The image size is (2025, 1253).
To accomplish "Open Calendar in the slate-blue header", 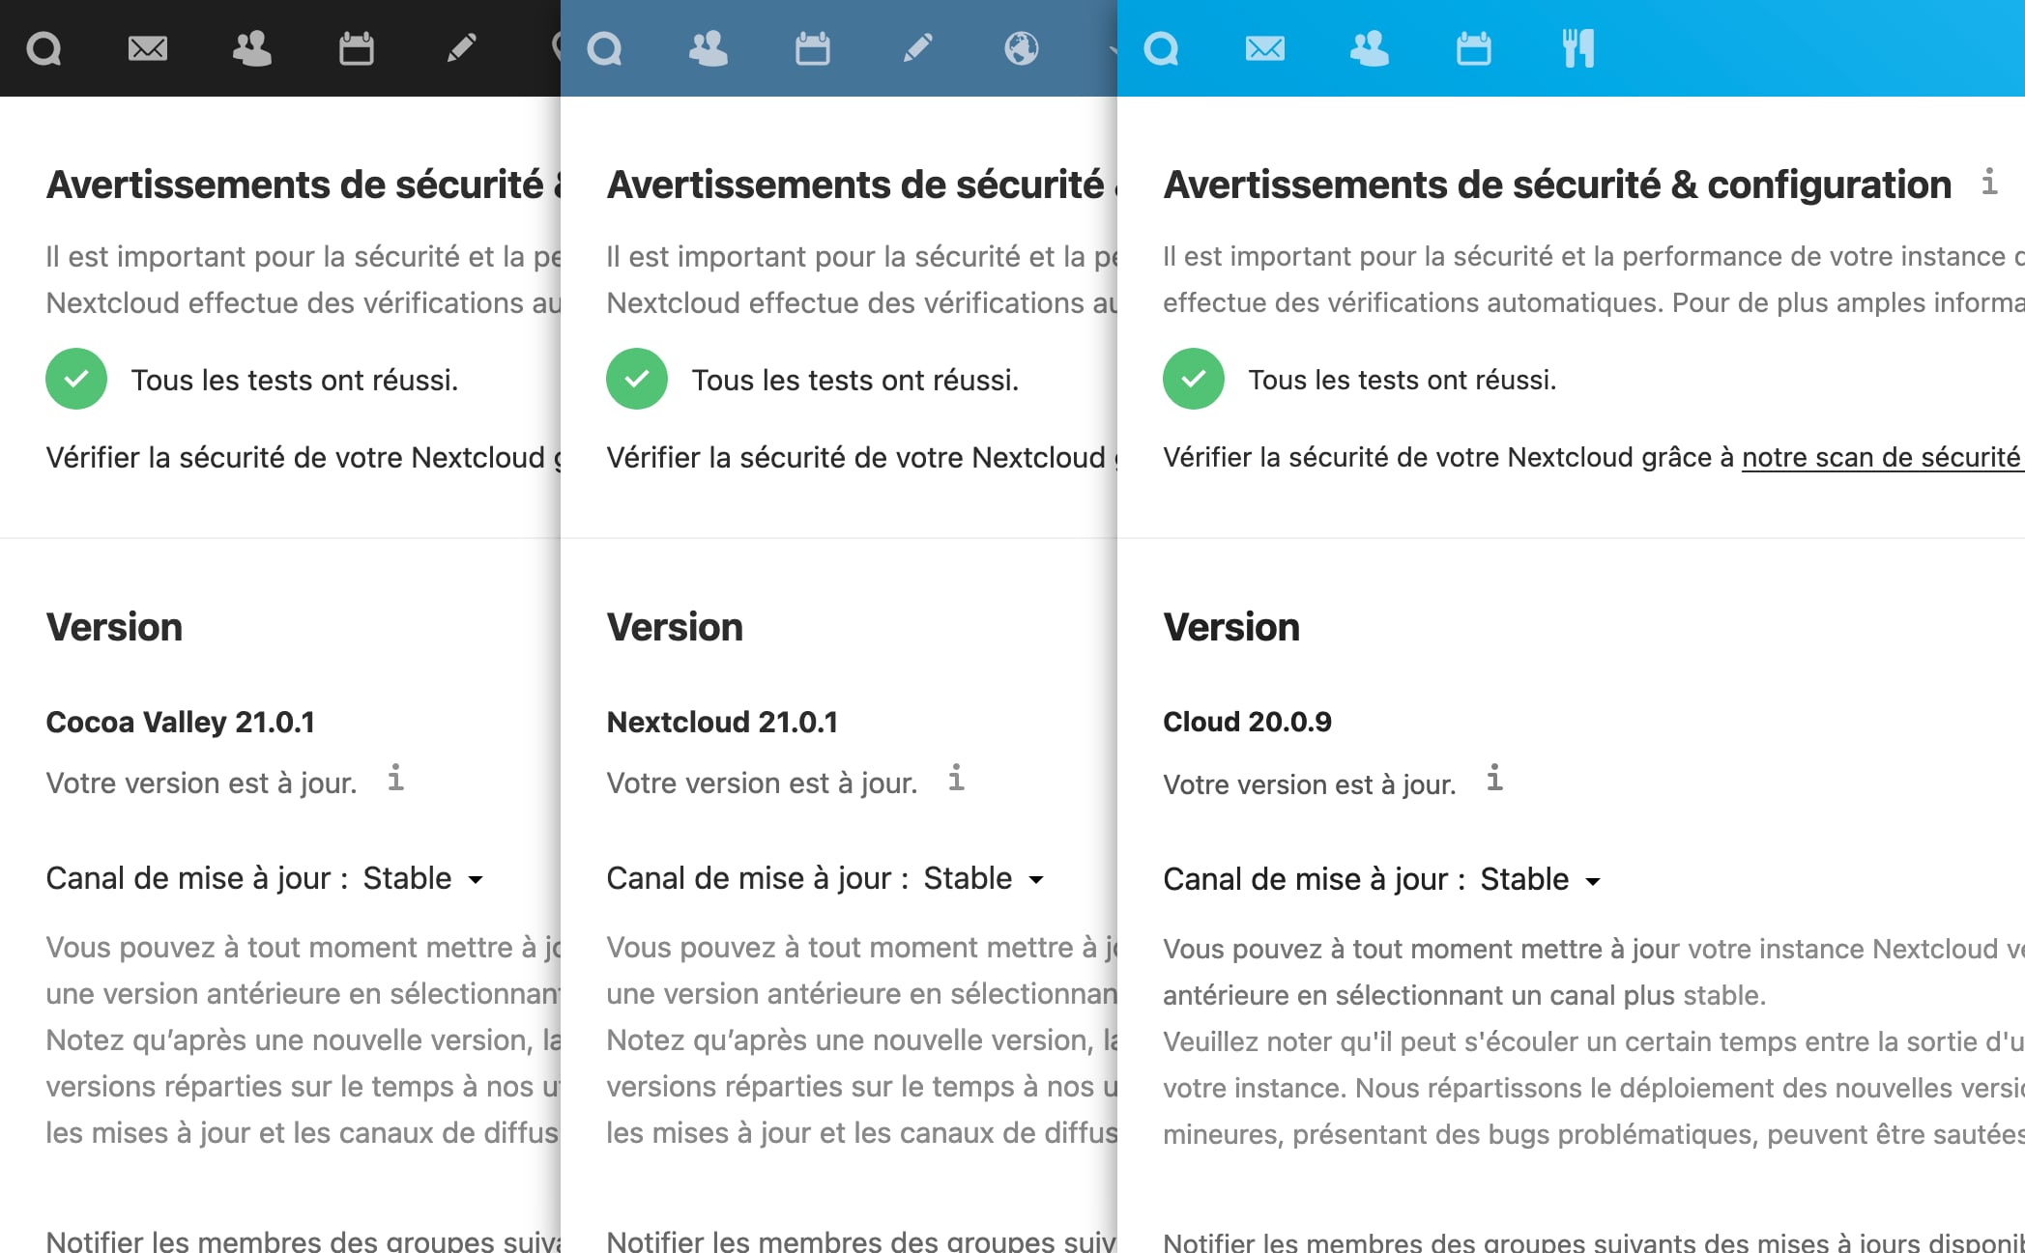I will [x=813, y=48].
